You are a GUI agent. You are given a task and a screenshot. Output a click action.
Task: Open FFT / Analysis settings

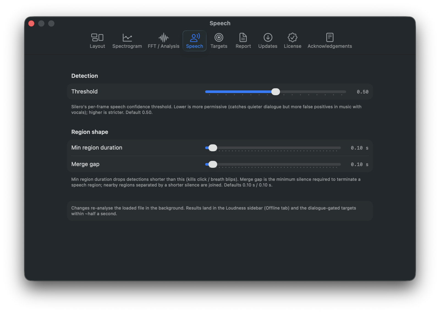pos(163,41)
